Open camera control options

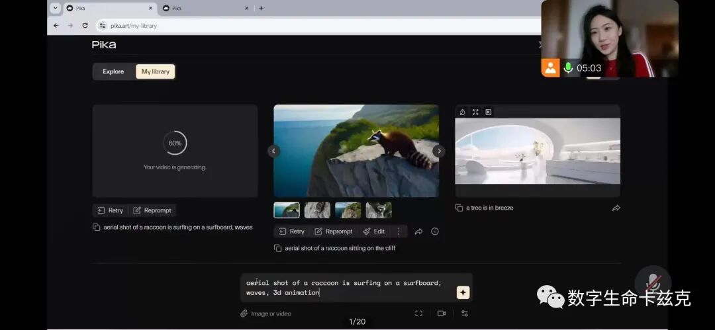(442, 313)
